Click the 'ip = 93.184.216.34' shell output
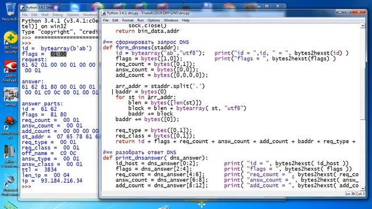 pyautogui.click(x=52, y=181)
